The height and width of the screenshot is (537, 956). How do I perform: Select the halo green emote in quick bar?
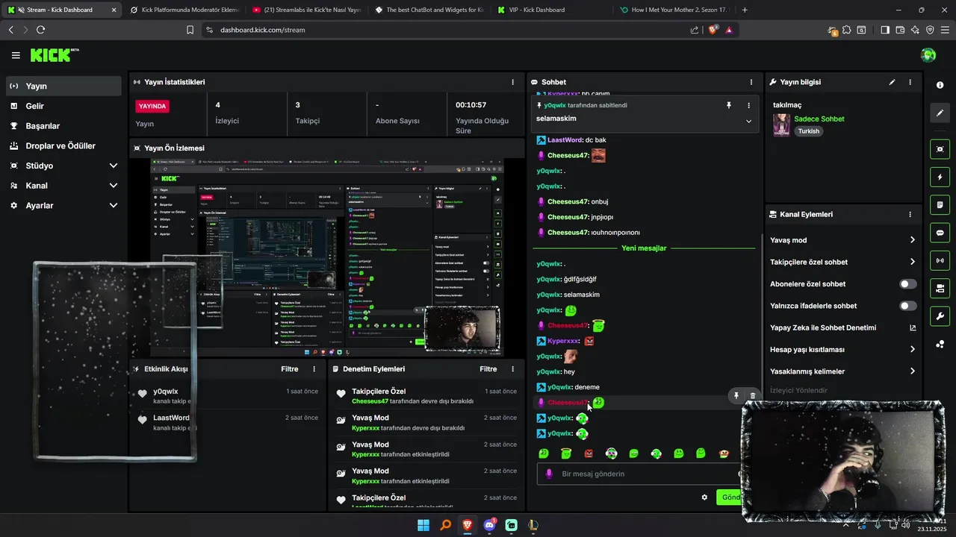(x=566, y=453)
